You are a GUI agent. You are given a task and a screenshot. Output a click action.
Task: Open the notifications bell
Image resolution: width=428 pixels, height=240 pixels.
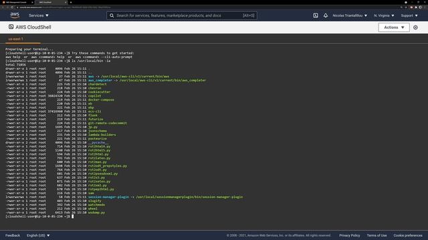coord(326,15)
